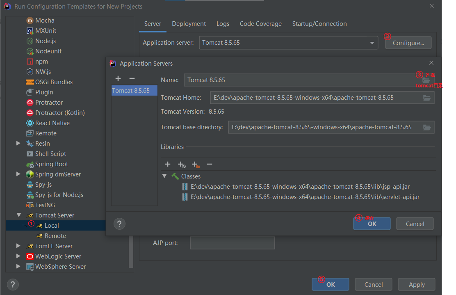Open help in Application Servers dialog
456x295 pixels.
pos(119,224)
